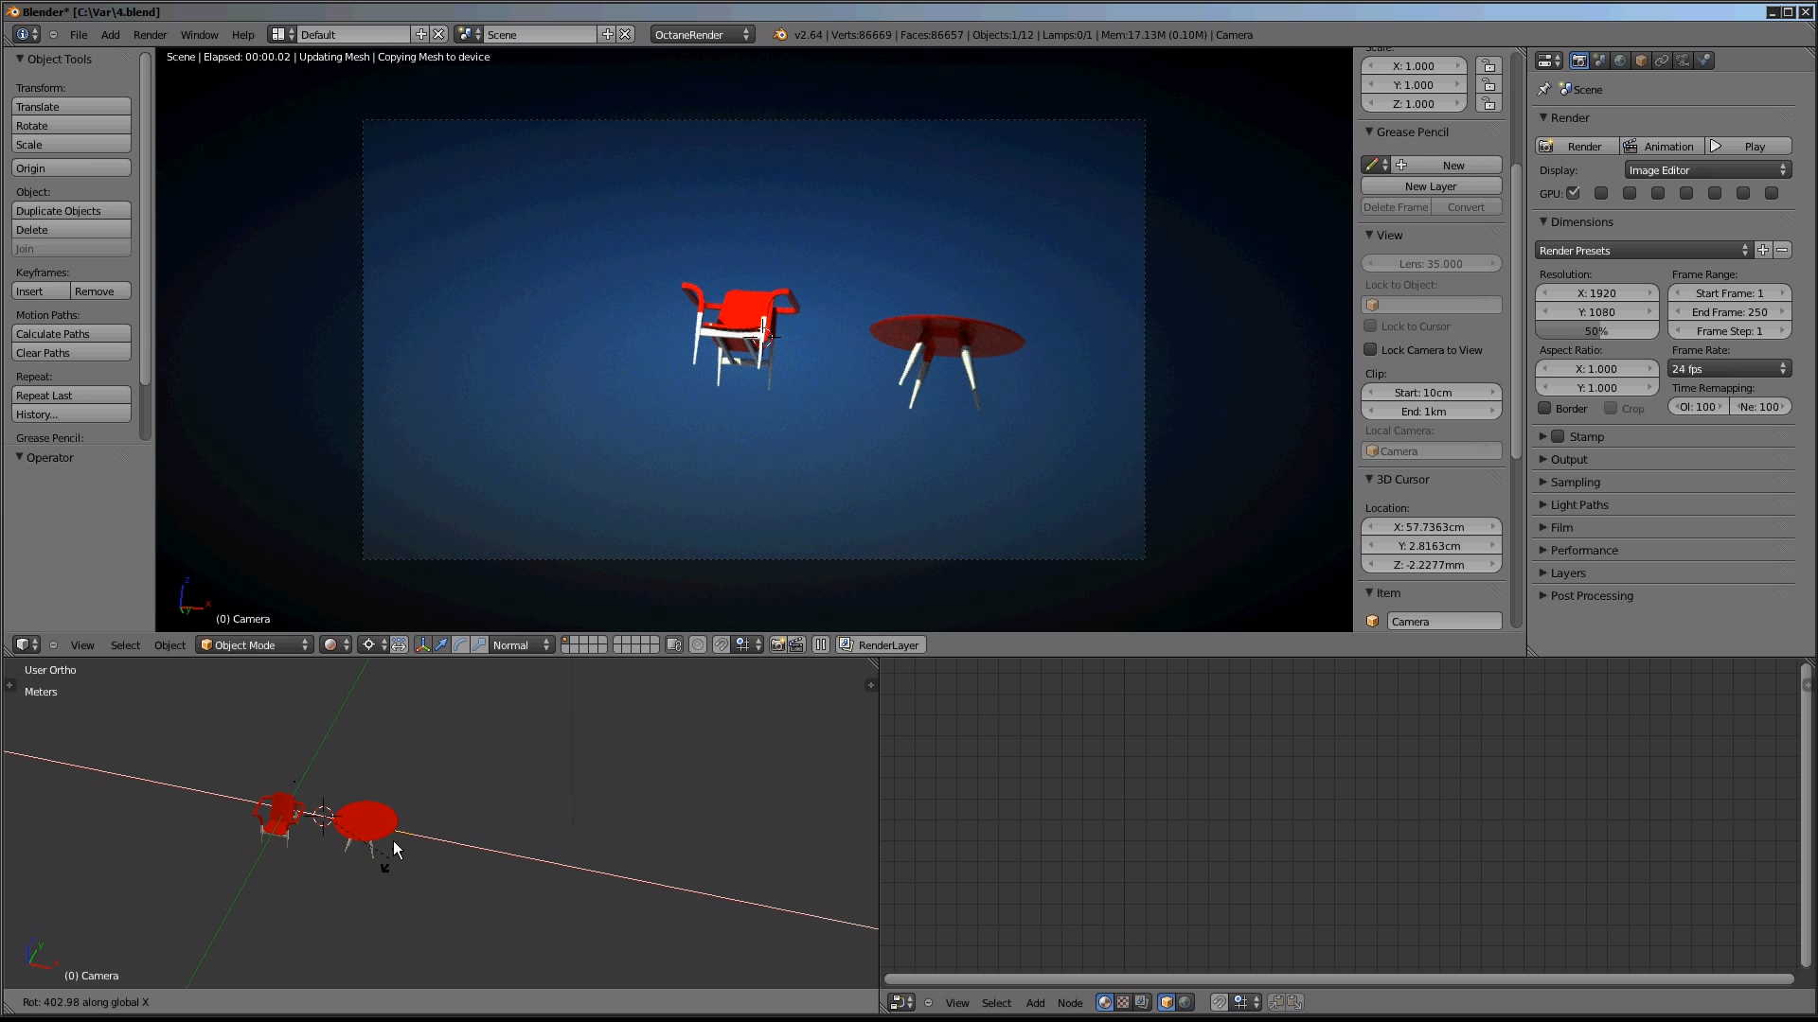Click the Scale X lock icon

click(1488, 66)
